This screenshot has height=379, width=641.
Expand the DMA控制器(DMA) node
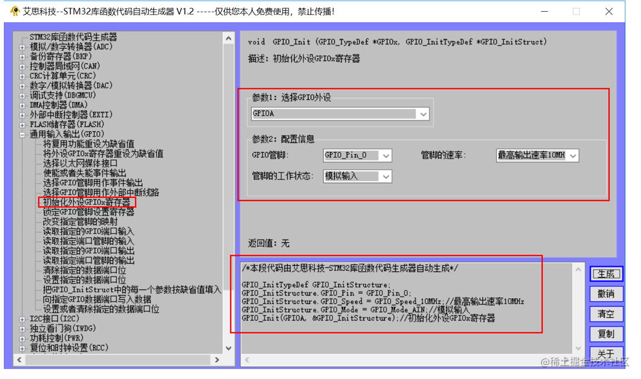point(22,106)
